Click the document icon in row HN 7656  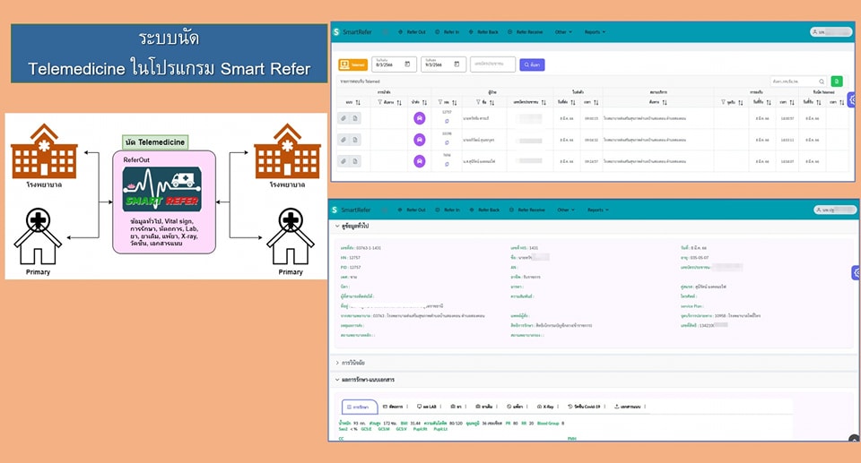coord(355,161)
